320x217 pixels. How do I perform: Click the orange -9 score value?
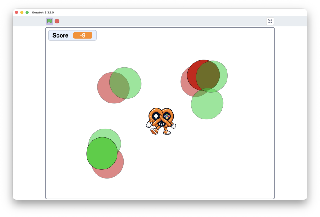82,35
